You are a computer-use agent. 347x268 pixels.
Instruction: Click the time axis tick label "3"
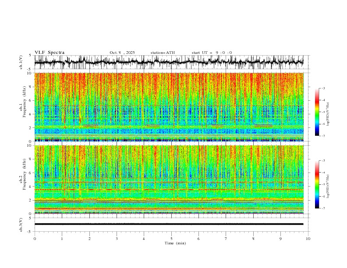click(x=117, y=239)
